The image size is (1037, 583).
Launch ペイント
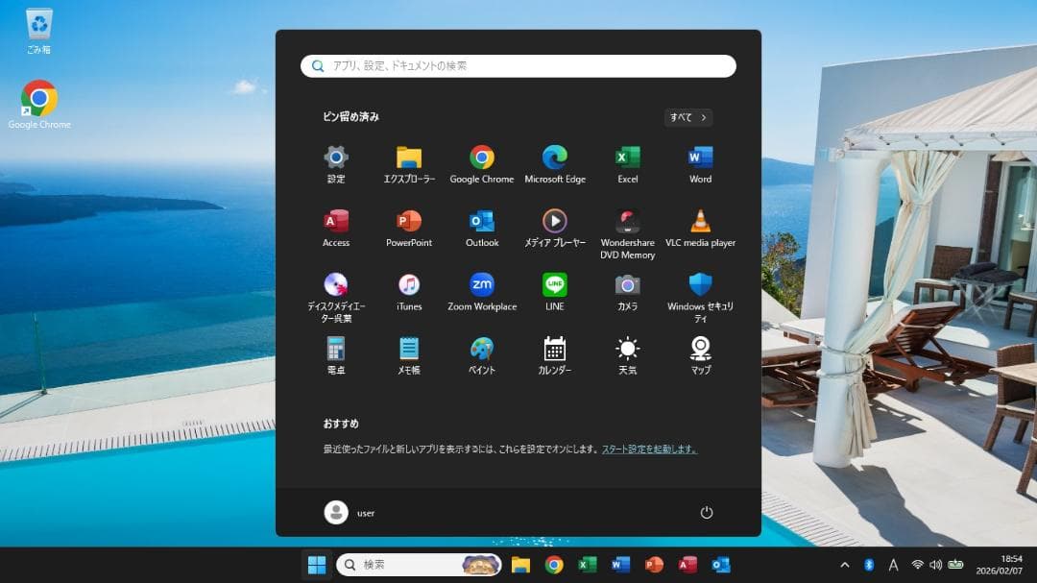pyautogui.click(x=482, y=349)
